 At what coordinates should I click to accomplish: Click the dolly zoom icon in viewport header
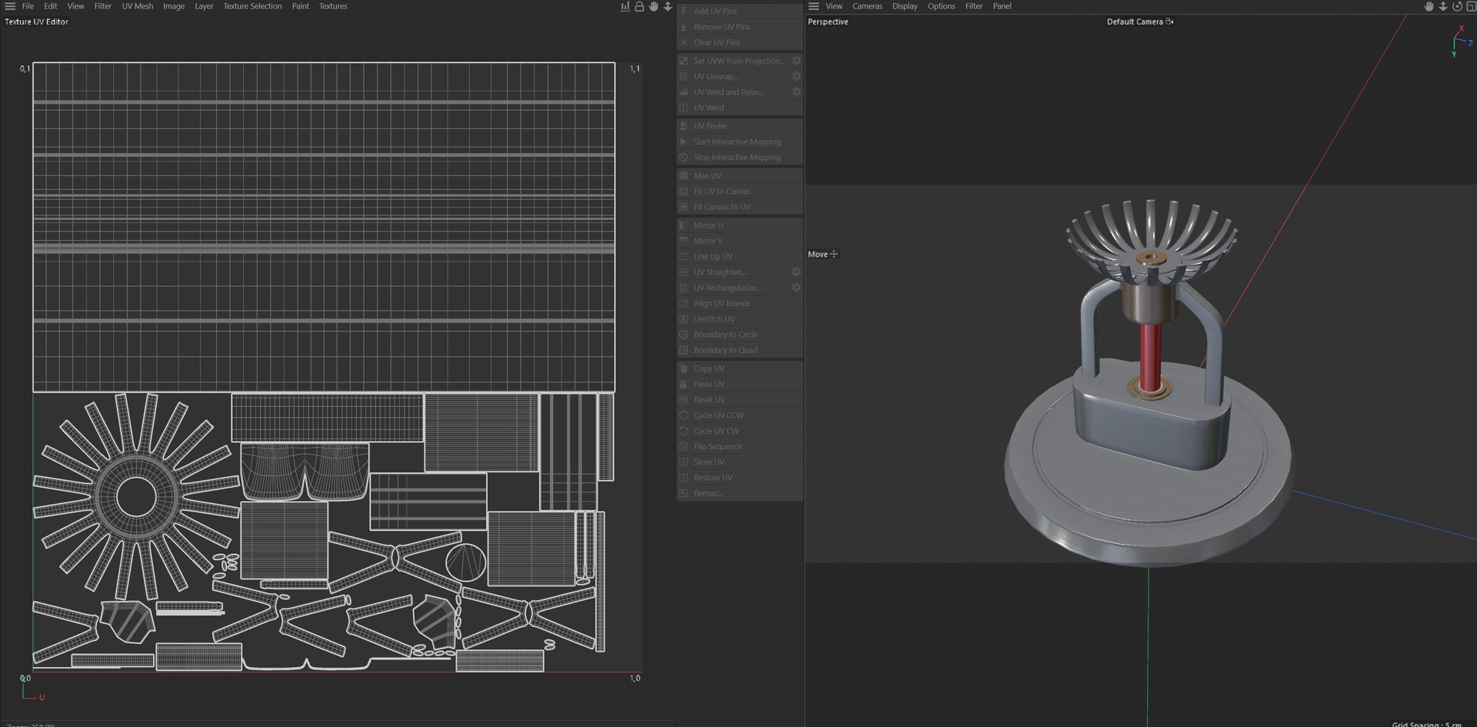pyautogui.click(x=1442, y=6)
